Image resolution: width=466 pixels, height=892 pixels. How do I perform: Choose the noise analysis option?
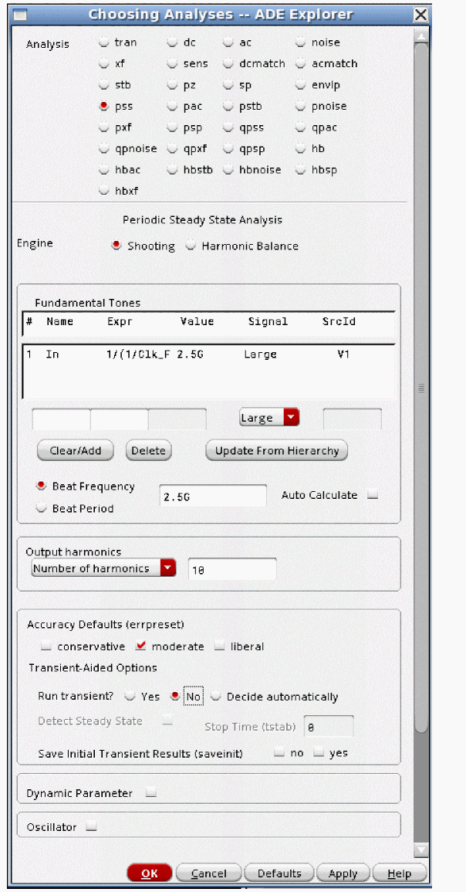302,43
